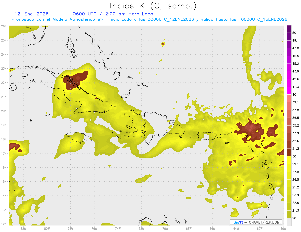
Task: Click latitude label '14N'
Action: click(x=4, y=196)
